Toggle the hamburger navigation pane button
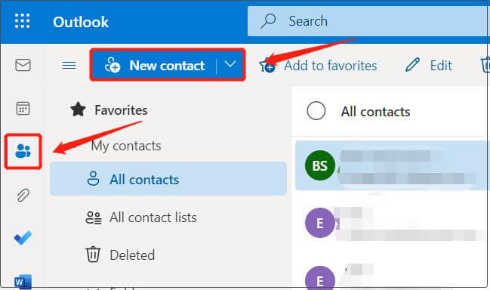This screenshot has width=490, height=290. (69, 65)
